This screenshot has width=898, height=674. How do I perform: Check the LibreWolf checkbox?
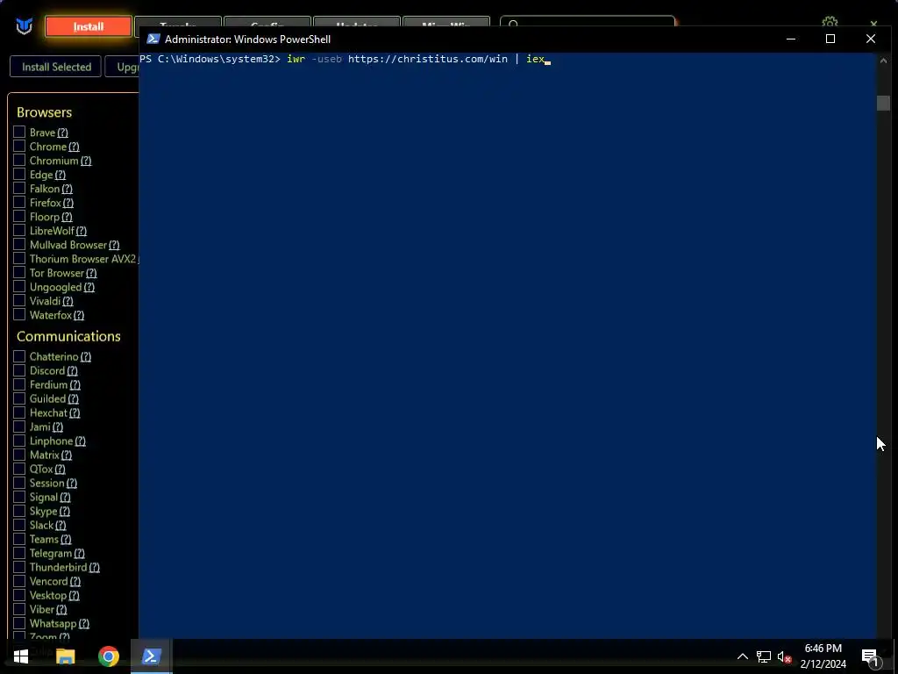[19, 231]
